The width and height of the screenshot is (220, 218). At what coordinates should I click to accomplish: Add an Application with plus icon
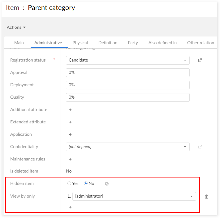70,135
